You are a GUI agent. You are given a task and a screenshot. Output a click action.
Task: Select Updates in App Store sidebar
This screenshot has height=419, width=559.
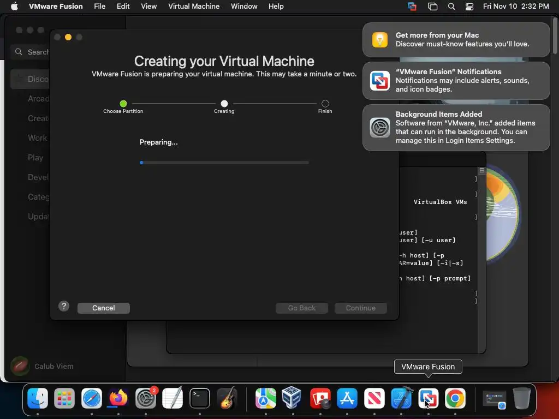click(x=39, y=216)
